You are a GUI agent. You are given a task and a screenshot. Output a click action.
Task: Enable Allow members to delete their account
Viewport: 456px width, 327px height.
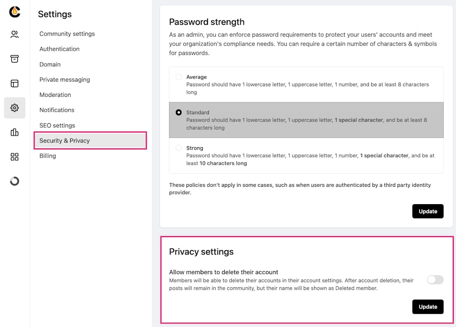pyautogui.click(x=435, y=280)
